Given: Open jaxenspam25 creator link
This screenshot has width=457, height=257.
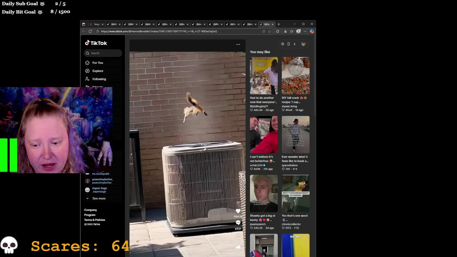Looking at the screenshot, I should (x=258, y=224).
